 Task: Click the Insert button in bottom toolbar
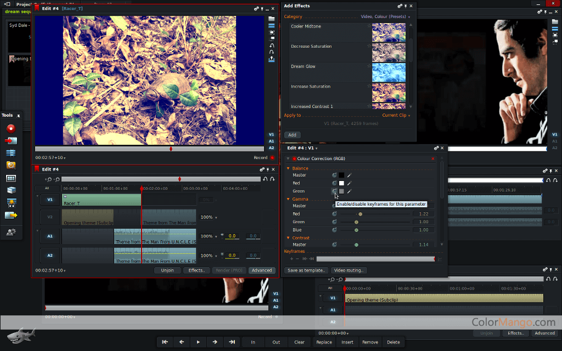(x=347, y=342)
